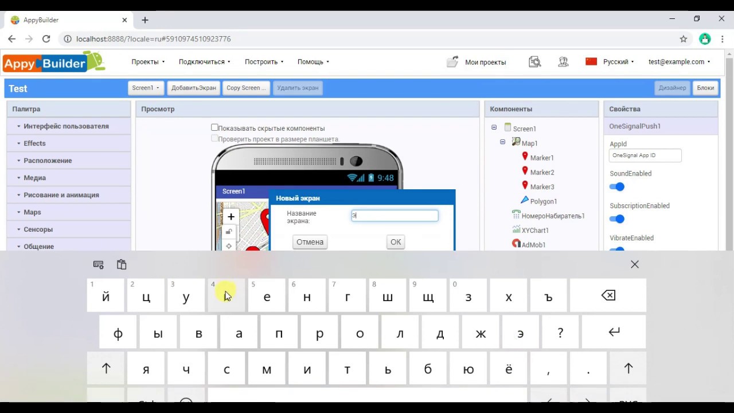This screenshot has height=413, width=734.
Task: Click the Polygon1 component icon
Action: click(525, 200)
